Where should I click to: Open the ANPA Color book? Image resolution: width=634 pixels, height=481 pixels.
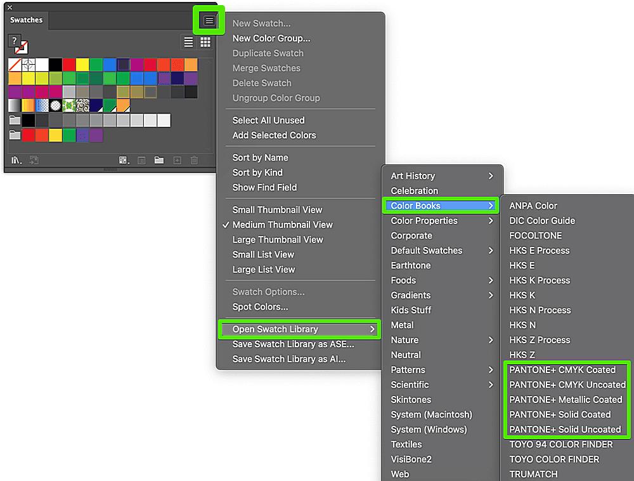pyautogui.click(x=533, y=206)
